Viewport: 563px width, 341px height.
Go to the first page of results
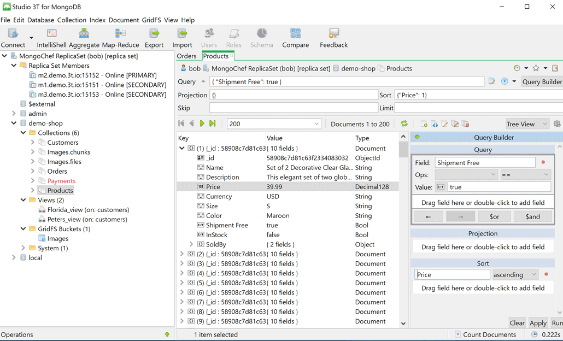[x=181, y=124]
